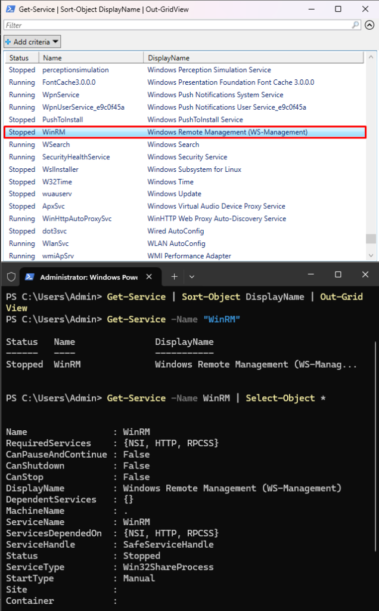Click the grid scrollbar up arrow
379x611 pixels.
click(x=371, y=57)
